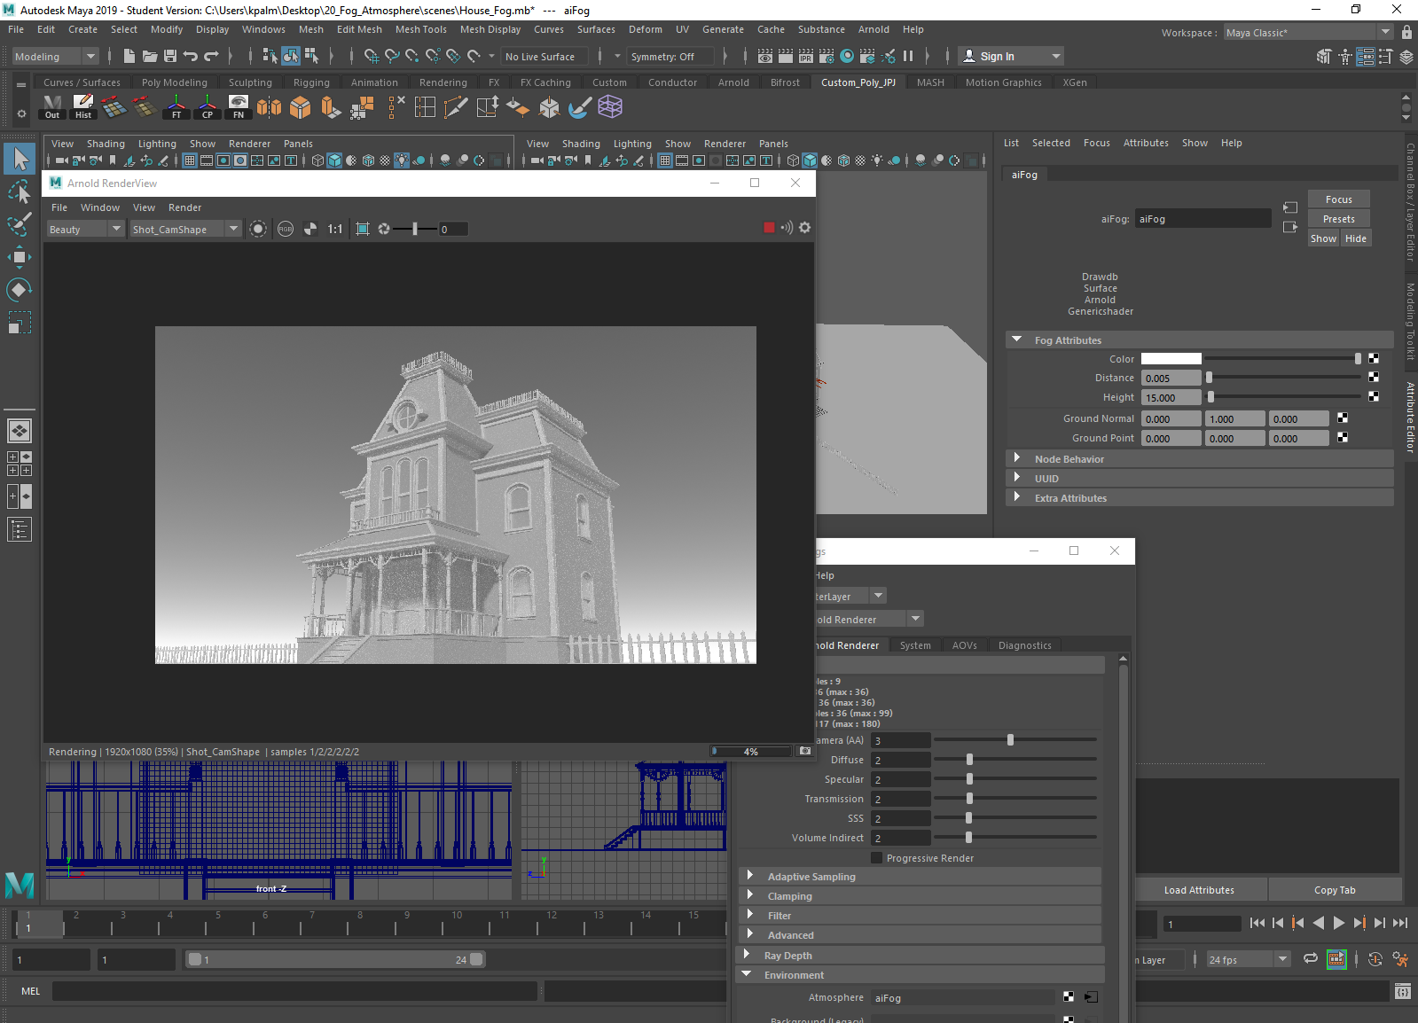
Task: Select the Rotate tool in toolbox
Action: click(x=20, y=290)
